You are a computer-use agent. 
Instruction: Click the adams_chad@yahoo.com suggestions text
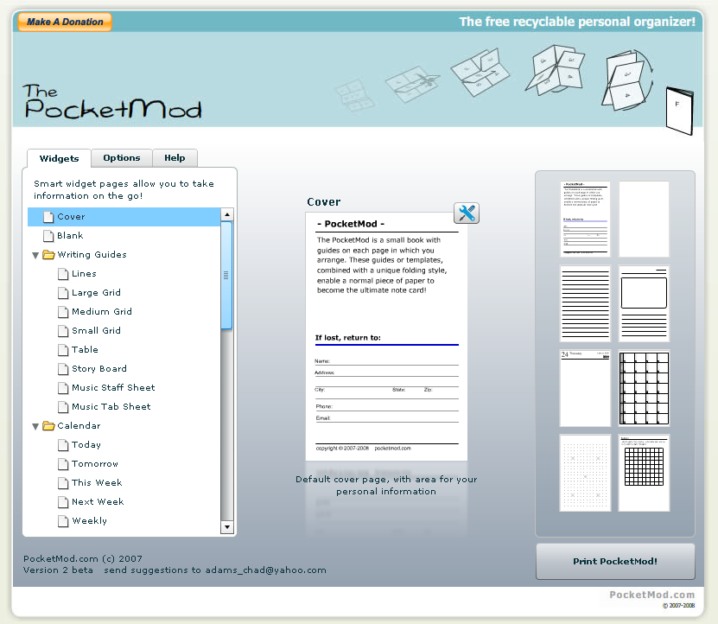265,570
